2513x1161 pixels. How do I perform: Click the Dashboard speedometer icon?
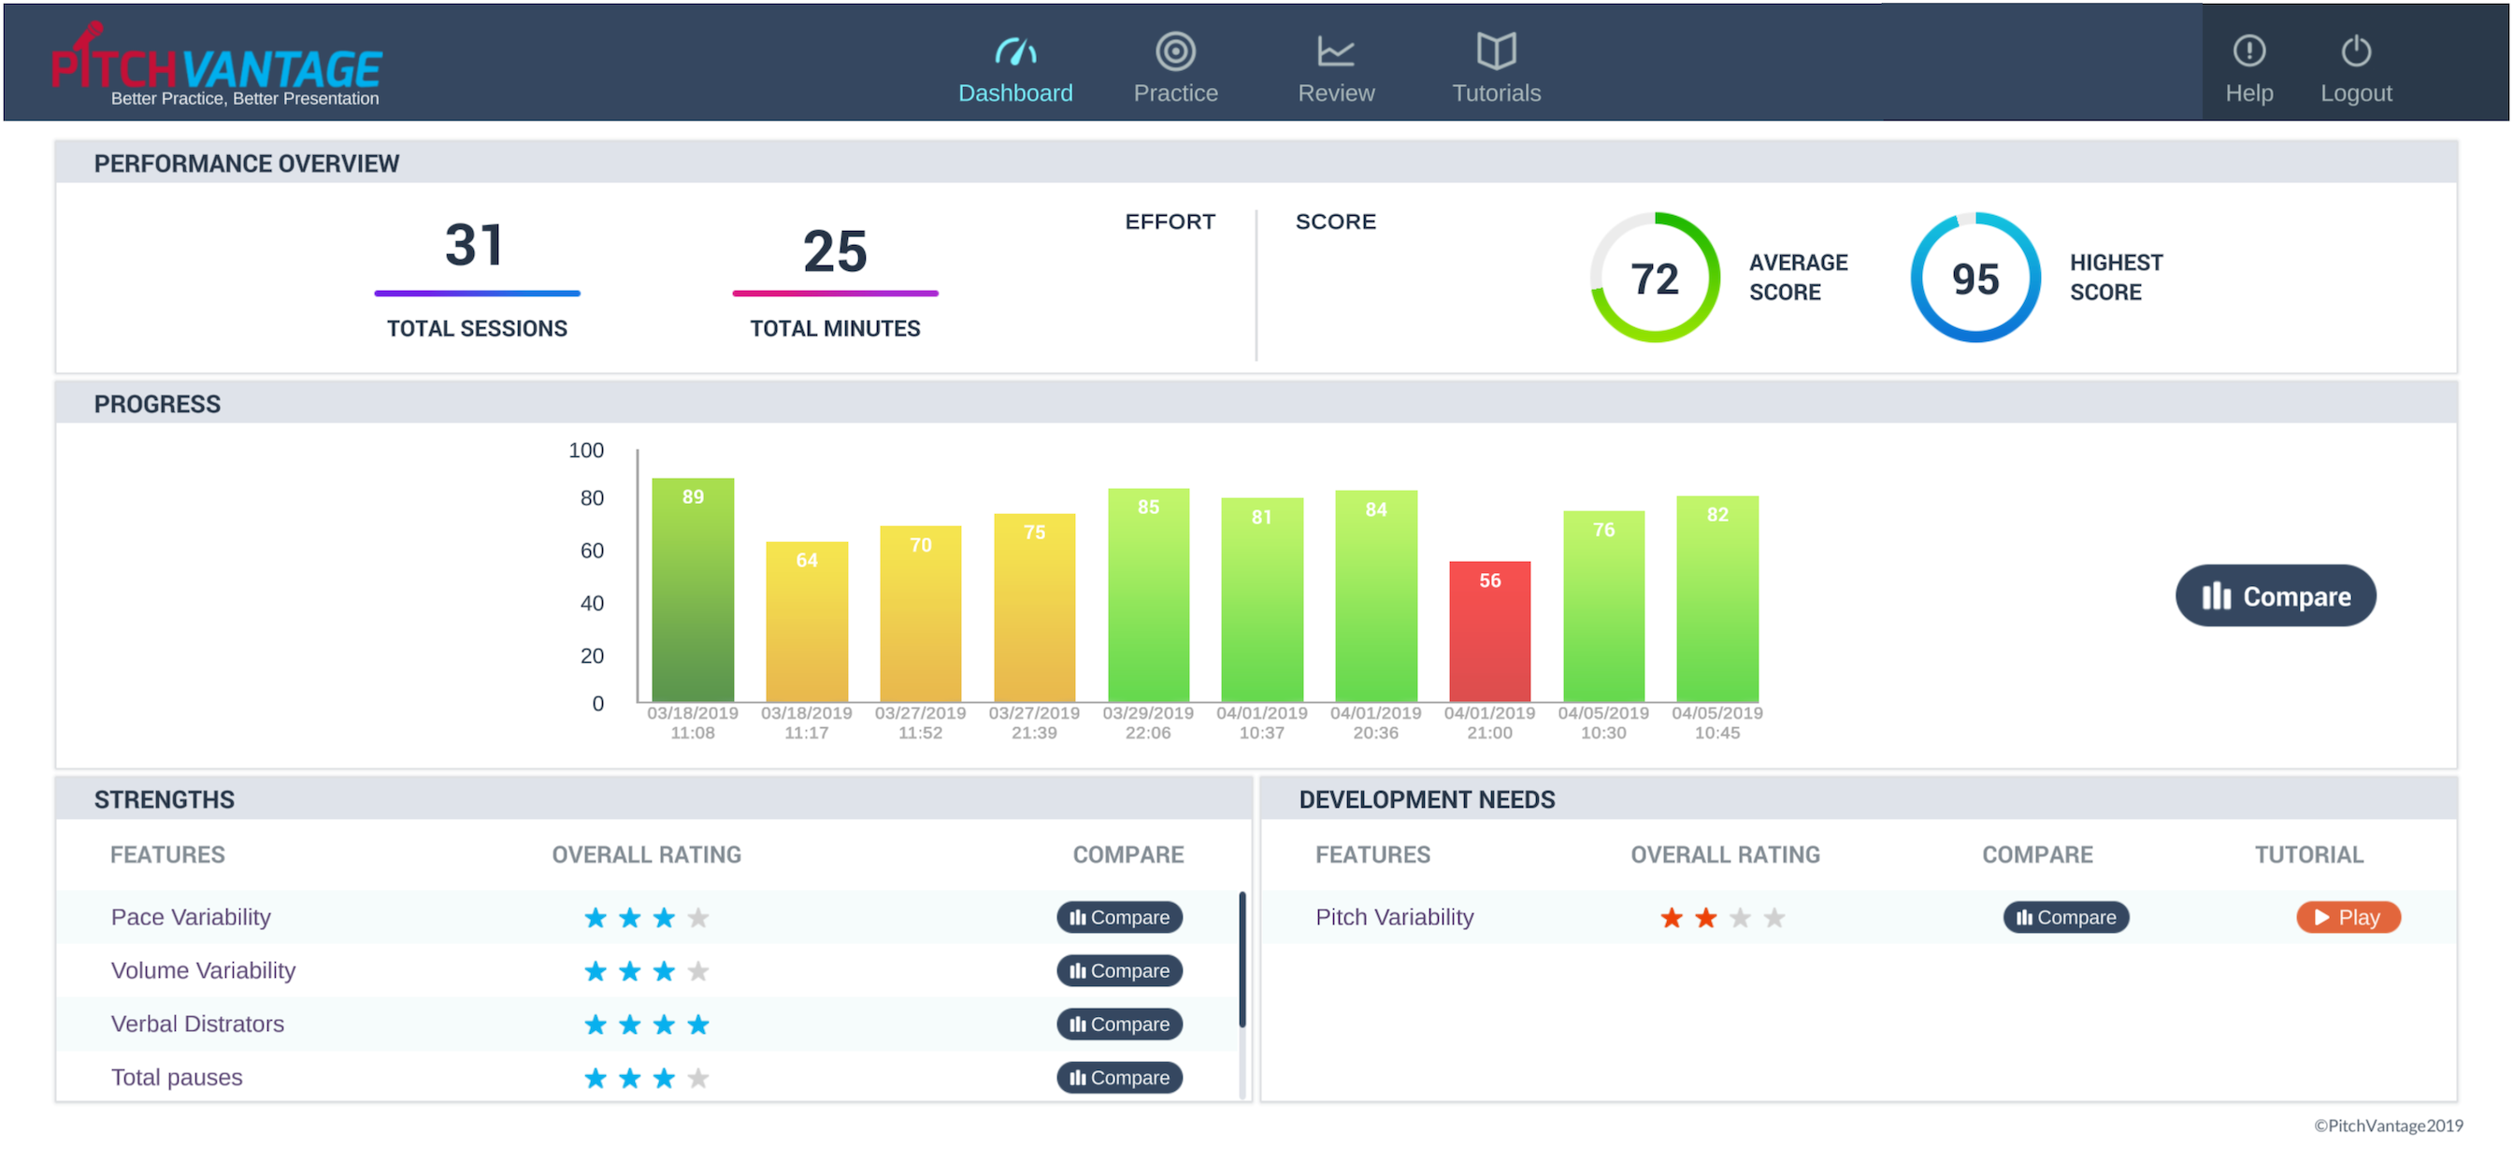(1014, 50)
